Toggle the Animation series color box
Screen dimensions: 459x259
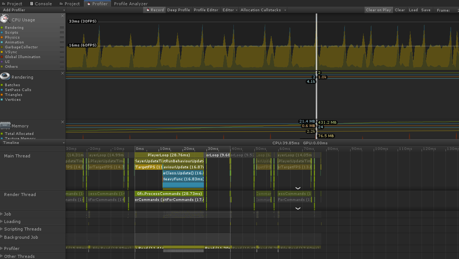click(x=2, y=42)
